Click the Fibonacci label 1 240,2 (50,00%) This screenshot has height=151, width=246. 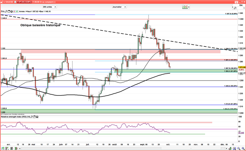(231, 86)
